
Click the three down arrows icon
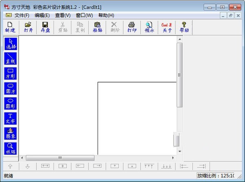pyautogui.click(x=167, y=166)
